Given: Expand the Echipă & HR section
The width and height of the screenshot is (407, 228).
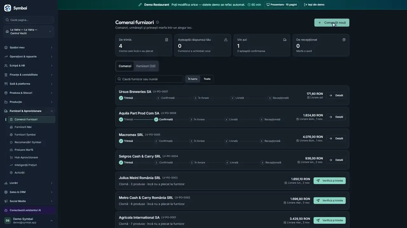Looking at the screenshot, I should (29, 66).
